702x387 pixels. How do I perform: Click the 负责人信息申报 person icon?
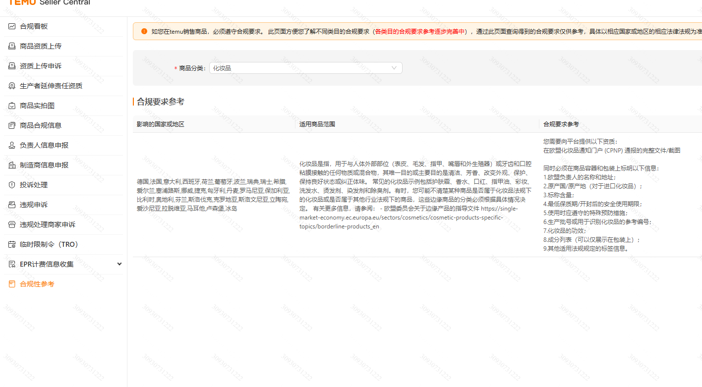tap(12, 145)
